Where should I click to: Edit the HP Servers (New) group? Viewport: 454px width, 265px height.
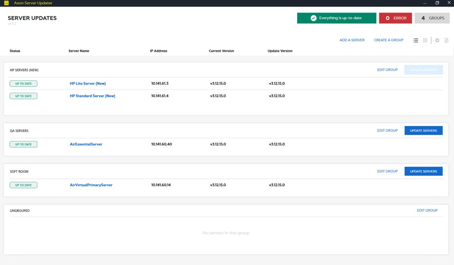click(387, 70)
